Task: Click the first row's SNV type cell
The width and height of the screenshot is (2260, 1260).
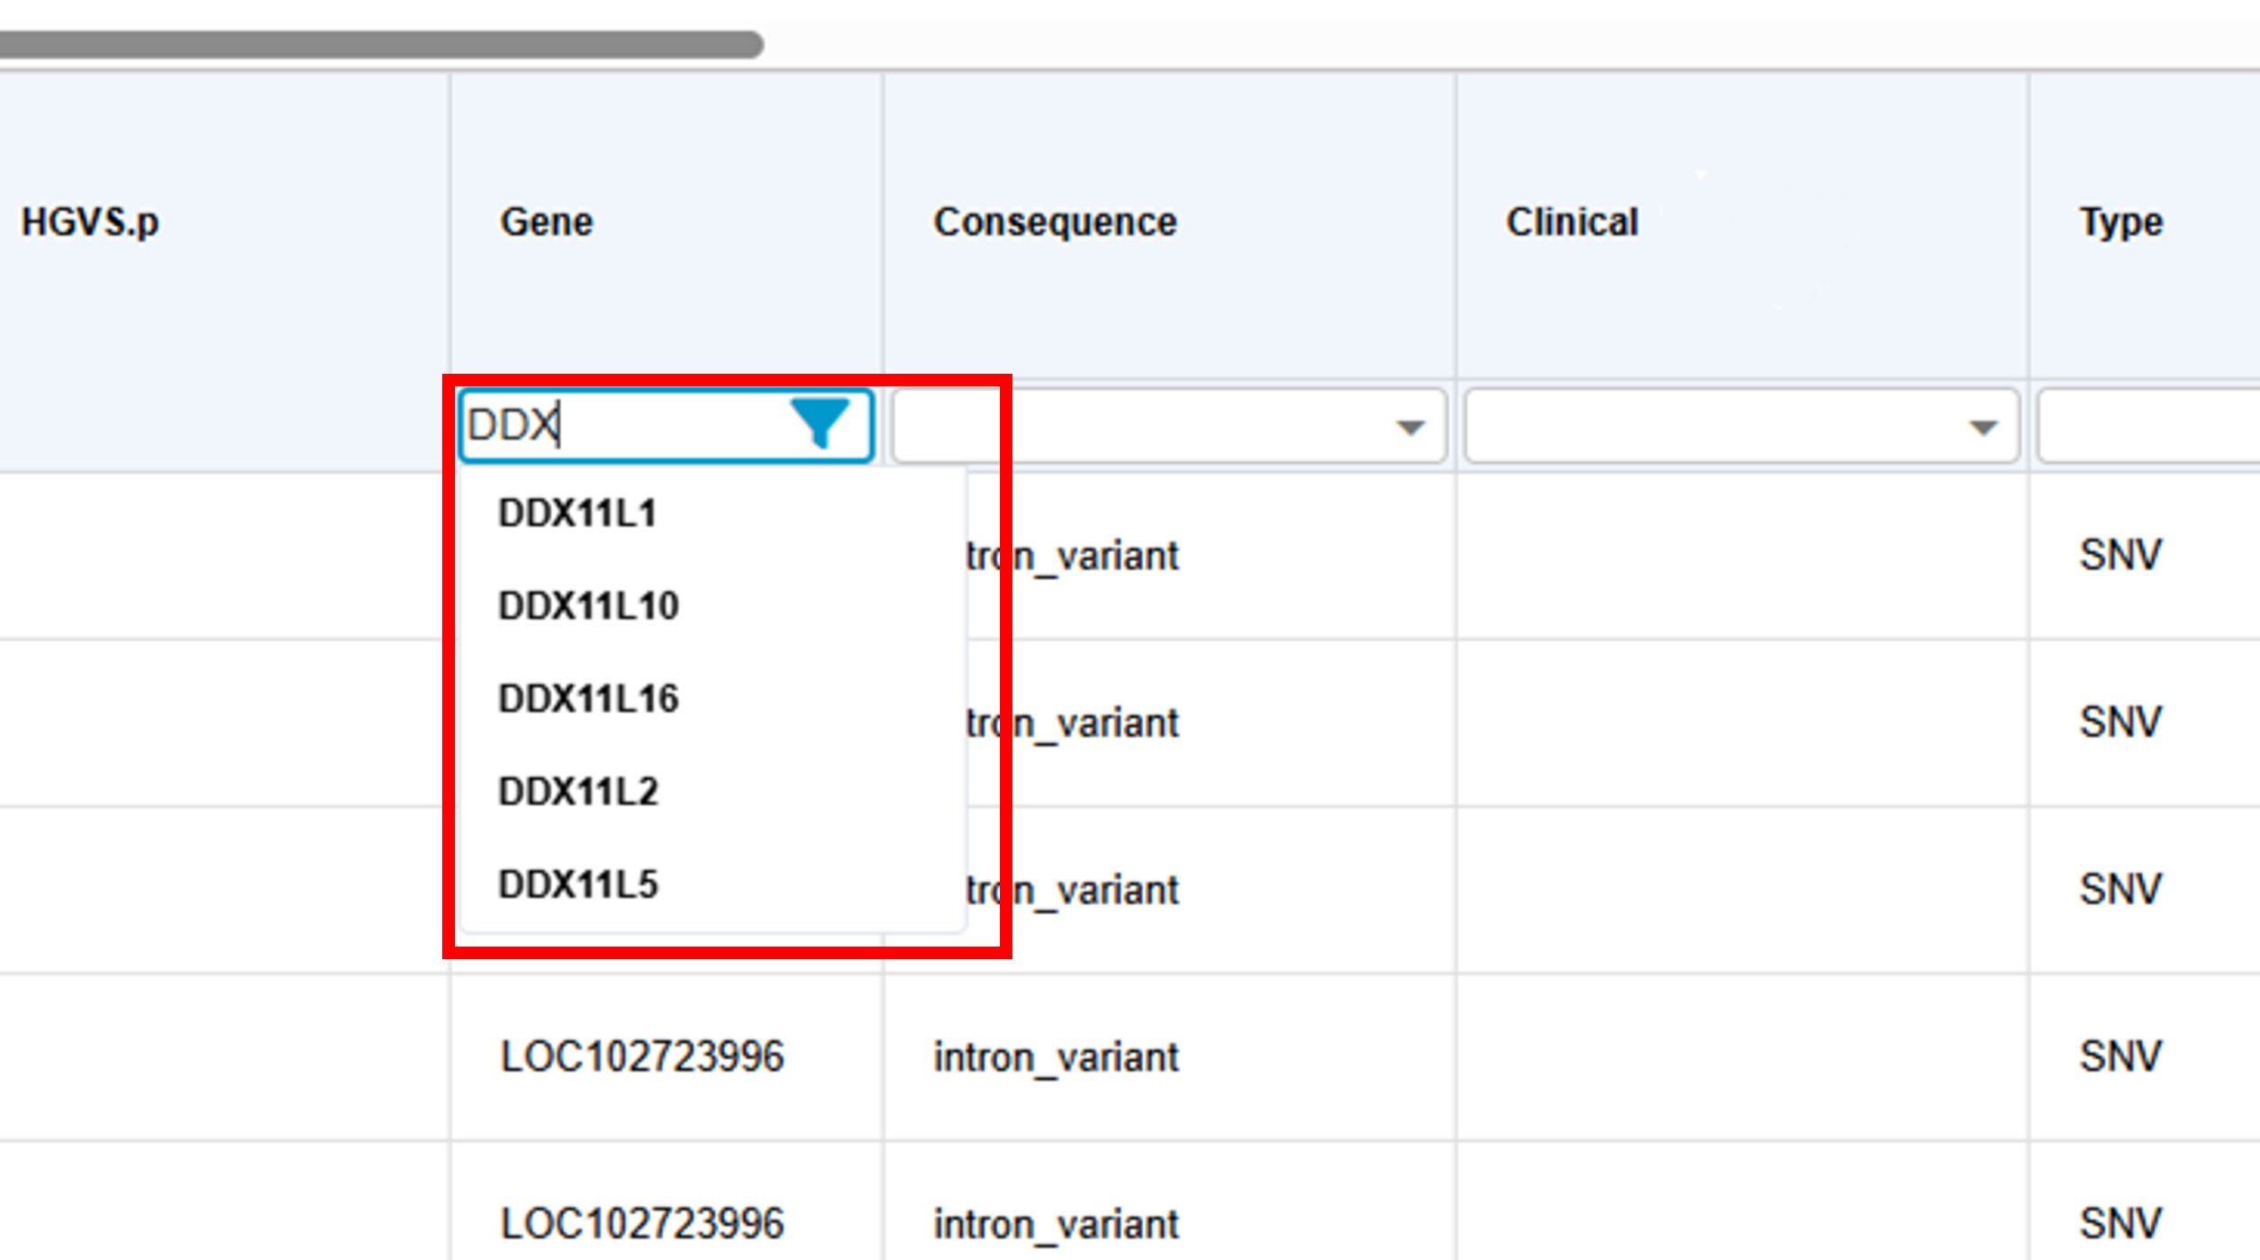Action: coord(2120,555)
